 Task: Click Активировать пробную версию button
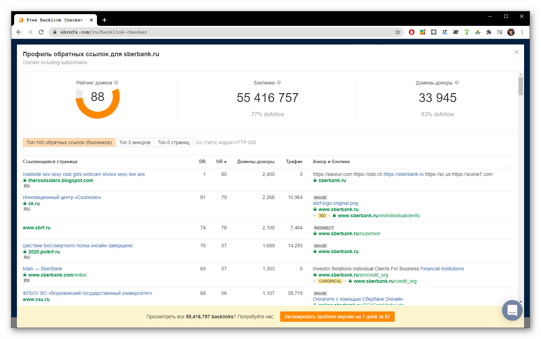click(337, 317)
